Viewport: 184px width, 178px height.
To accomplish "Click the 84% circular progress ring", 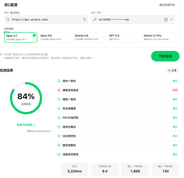I will click(26, 98).
